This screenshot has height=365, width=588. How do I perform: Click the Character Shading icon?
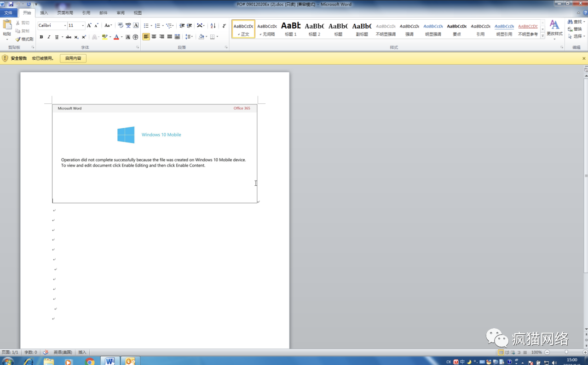pyautogui.click(x=128, y=37)
